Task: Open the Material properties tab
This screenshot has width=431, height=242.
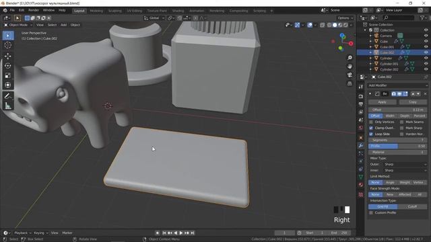Action: point(361,185)
